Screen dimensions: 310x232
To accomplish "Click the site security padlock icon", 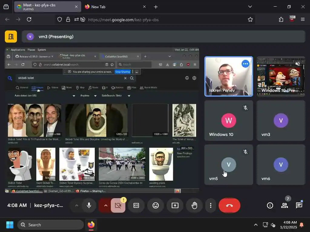I will (x=68, y=20).
